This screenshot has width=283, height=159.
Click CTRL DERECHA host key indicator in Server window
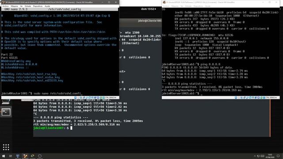(271, 98)
